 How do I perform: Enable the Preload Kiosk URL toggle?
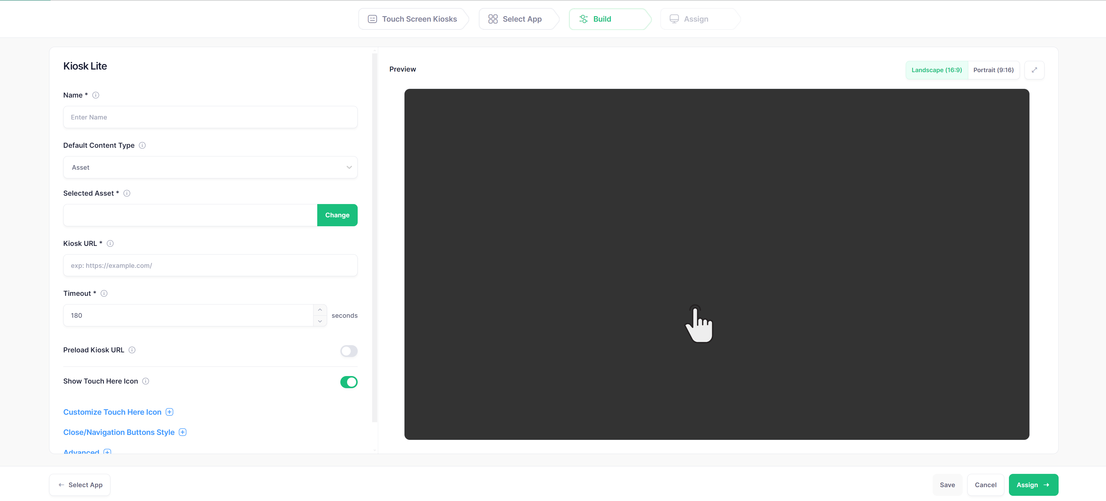point(349,351)
